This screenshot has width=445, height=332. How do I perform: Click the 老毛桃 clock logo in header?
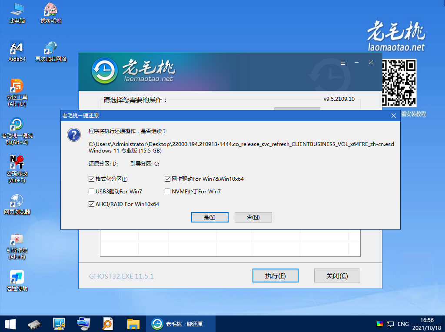[x=104, y=71]
